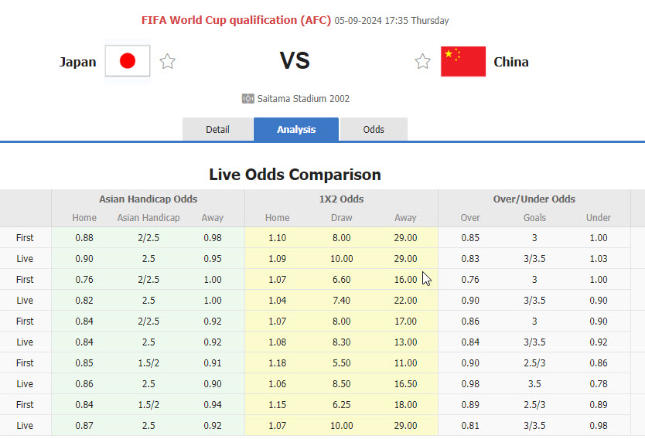The width and height of the screenshot is (645, 439).
Task: Switch to the Odds tab
Action: click(x=374, y=130)
